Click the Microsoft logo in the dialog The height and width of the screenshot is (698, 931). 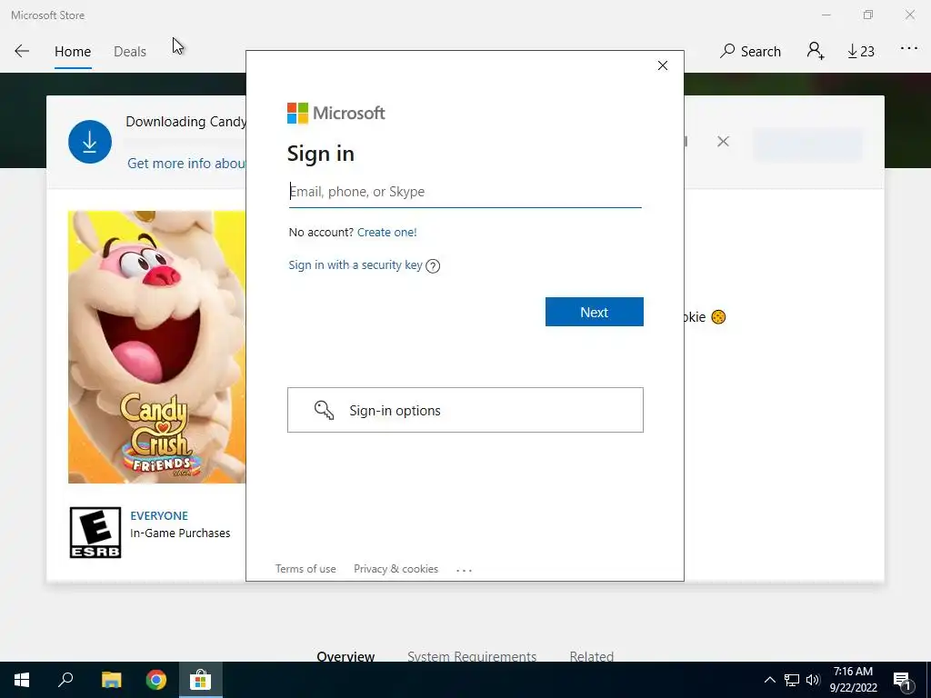coord(336,113)
